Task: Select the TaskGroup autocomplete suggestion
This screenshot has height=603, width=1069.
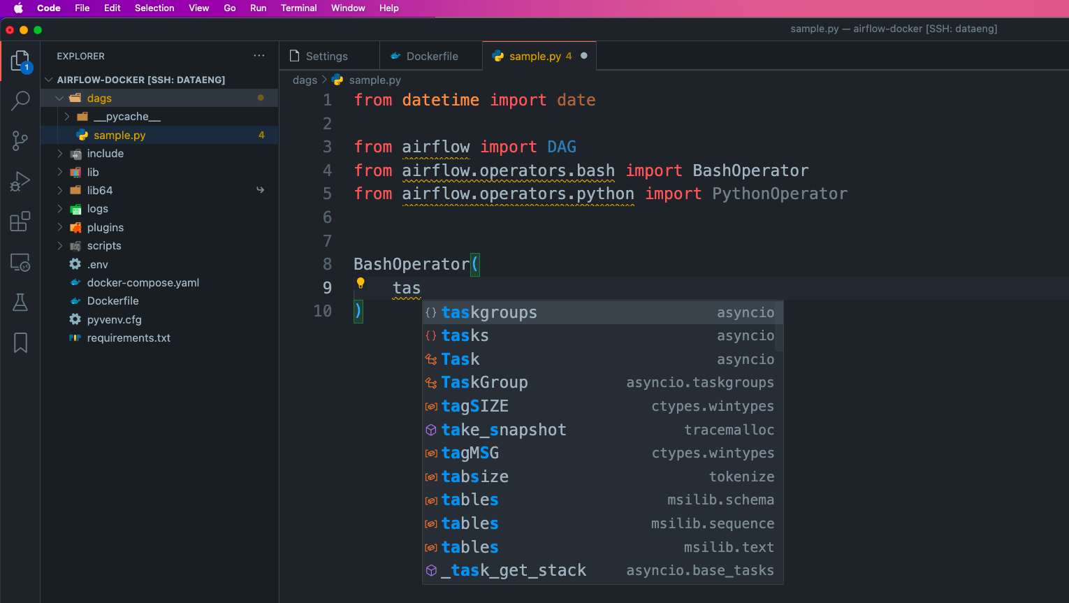Action: (x=485, y=382)
